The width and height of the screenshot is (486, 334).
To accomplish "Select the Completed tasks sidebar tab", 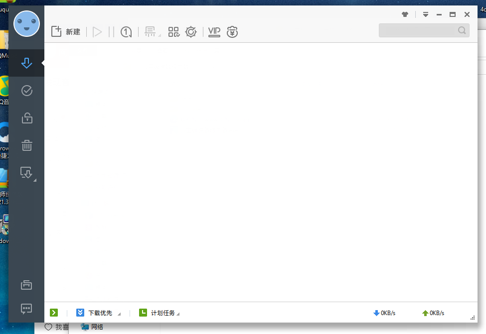I will coord(26,91).
